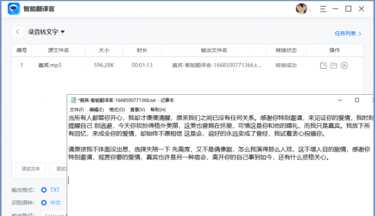This screenshot has height=216, width=375.
Task: Open Notepad's 格式(O) menu
Action: point(117,110)
